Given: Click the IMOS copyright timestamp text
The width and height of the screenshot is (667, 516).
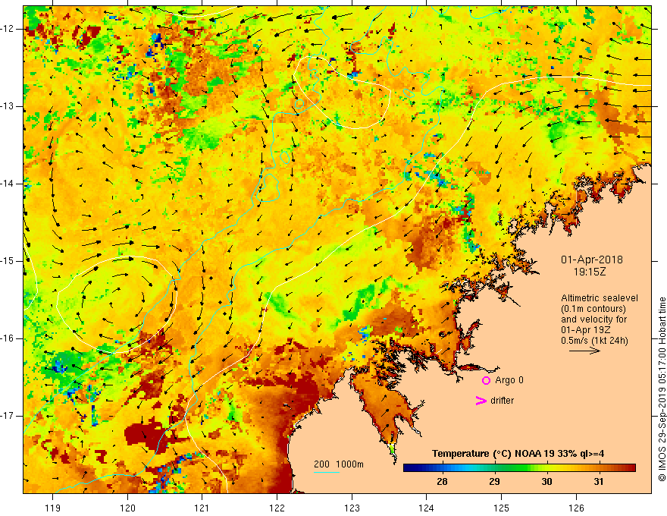Looking at the screenshot, I should tap(662, 389).
